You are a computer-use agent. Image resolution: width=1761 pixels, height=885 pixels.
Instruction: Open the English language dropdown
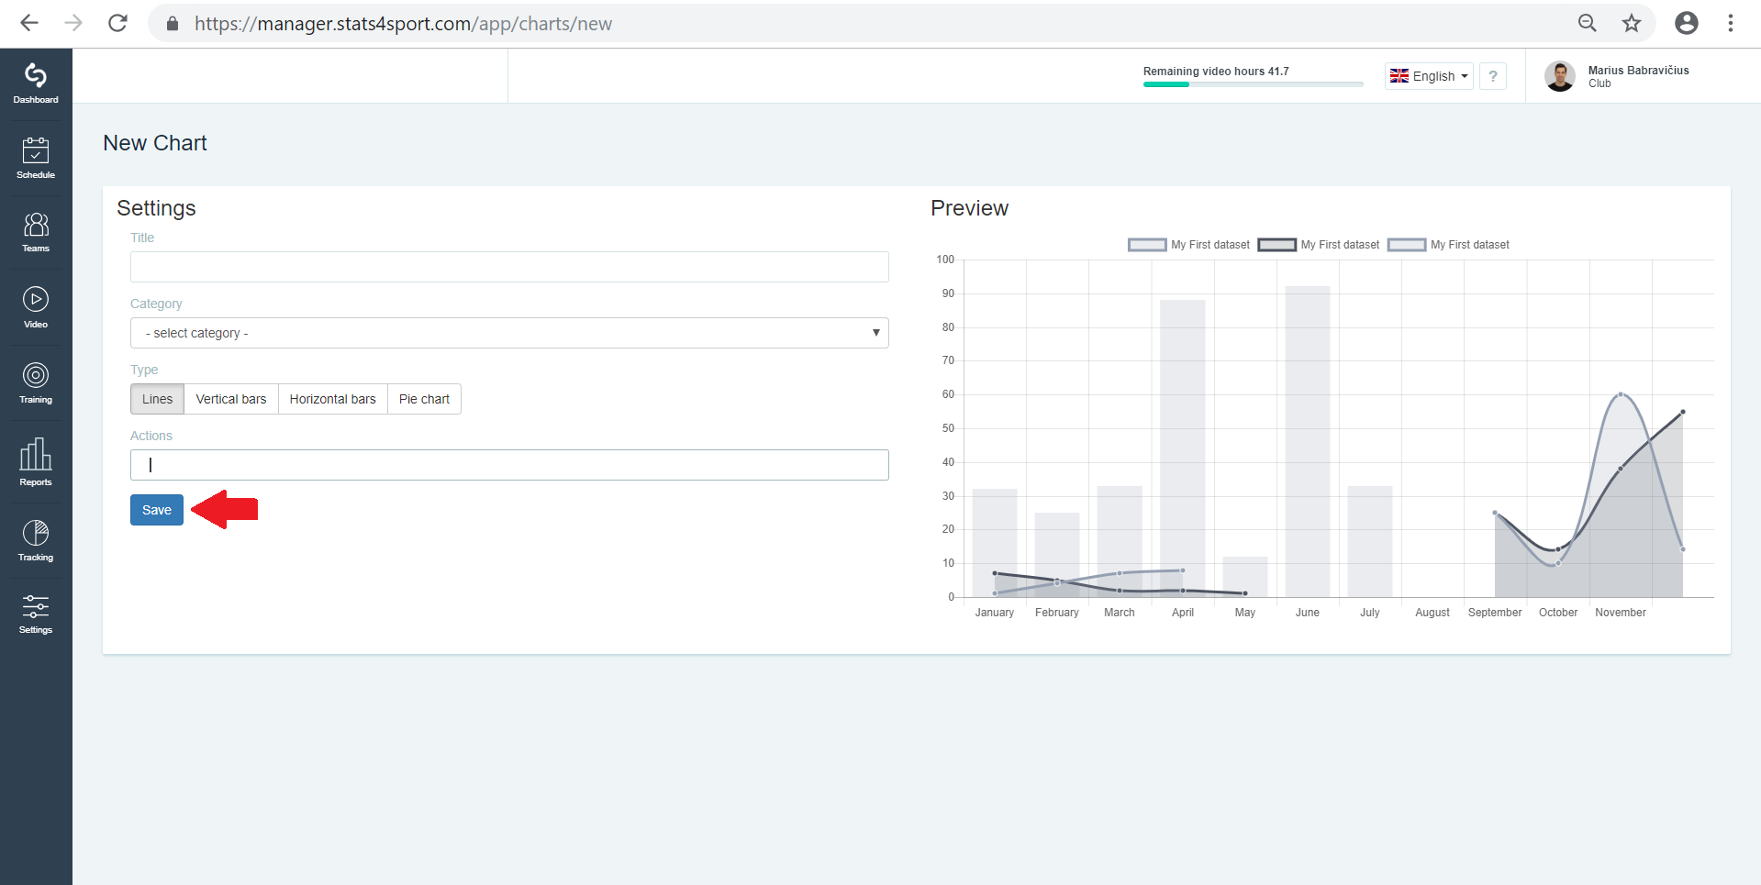click(x=1429, y=76)
